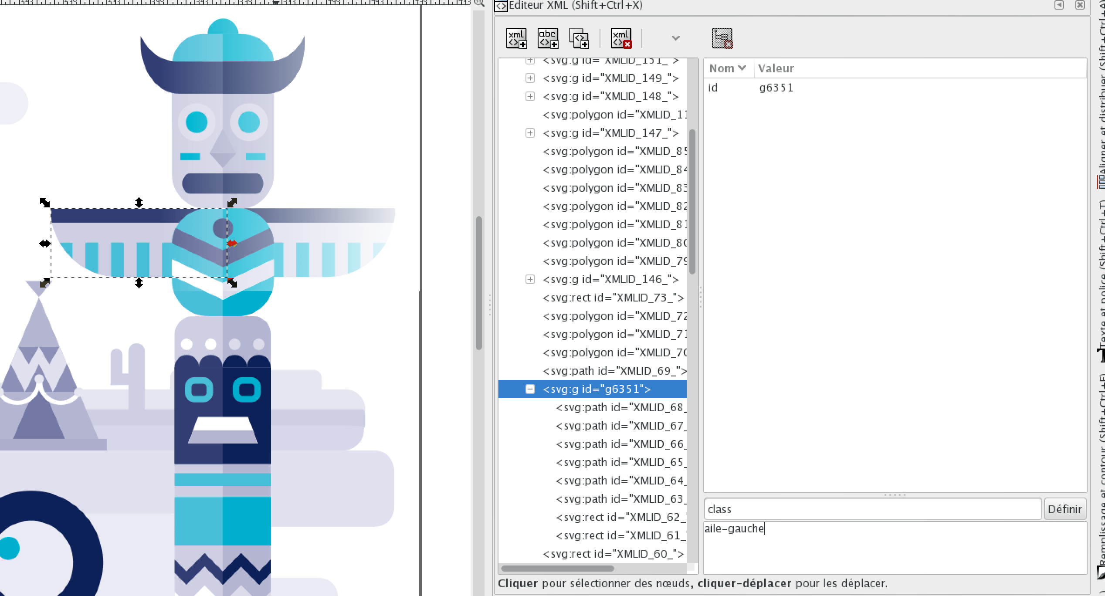
Task: Click the delete attribute icon
Action: click(722, 38)
